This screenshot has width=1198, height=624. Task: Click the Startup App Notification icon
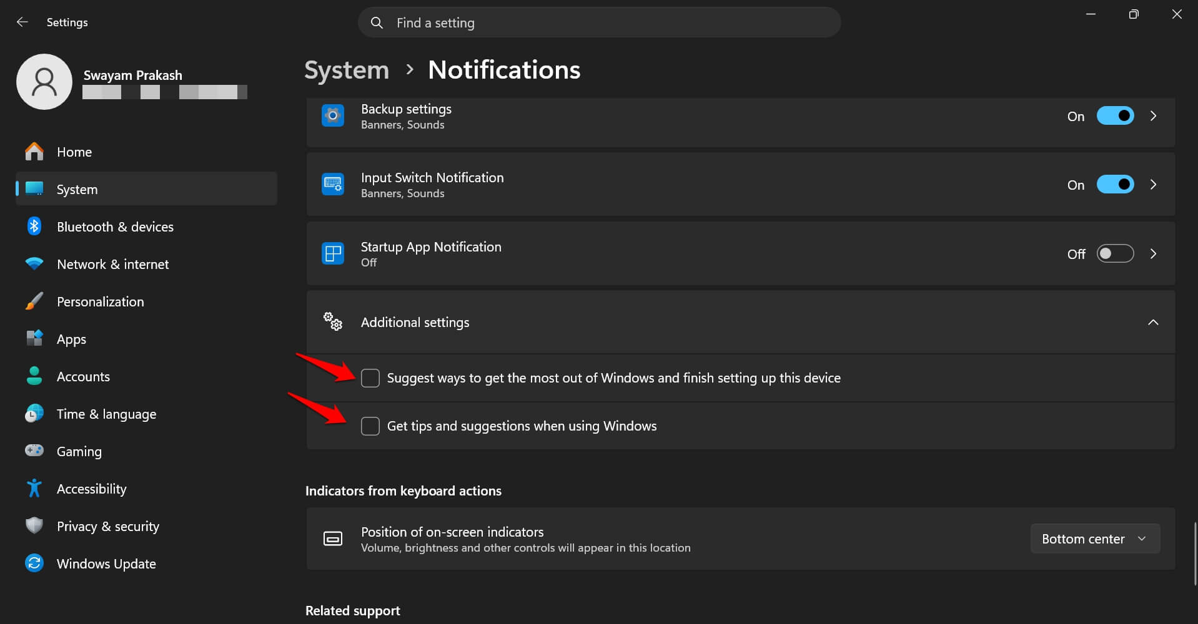pos(333,253)
